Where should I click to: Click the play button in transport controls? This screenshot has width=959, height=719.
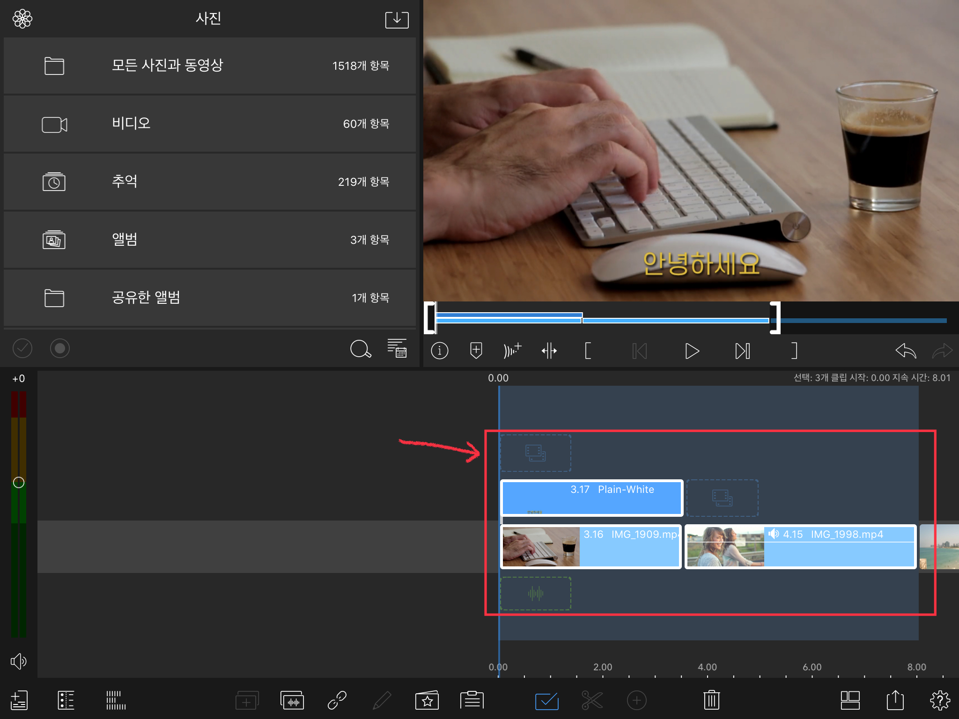[x=692, y=351]
